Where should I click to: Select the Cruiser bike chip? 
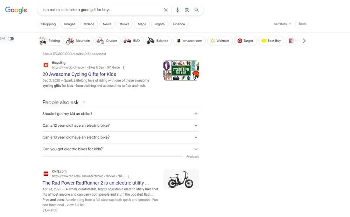(107, 41)
